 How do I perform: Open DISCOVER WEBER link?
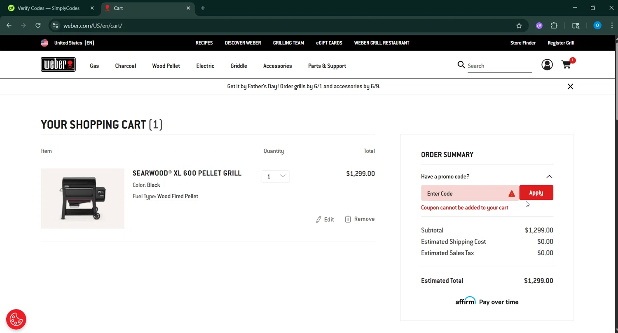coord(243,43)
